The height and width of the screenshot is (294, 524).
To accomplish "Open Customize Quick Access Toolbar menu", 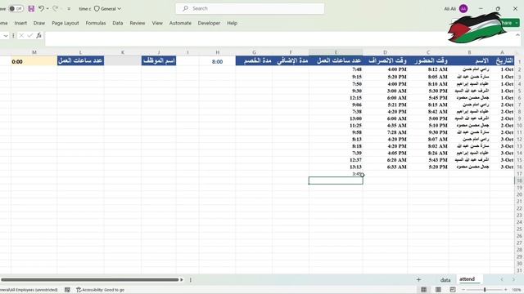I will pos(69,9).
